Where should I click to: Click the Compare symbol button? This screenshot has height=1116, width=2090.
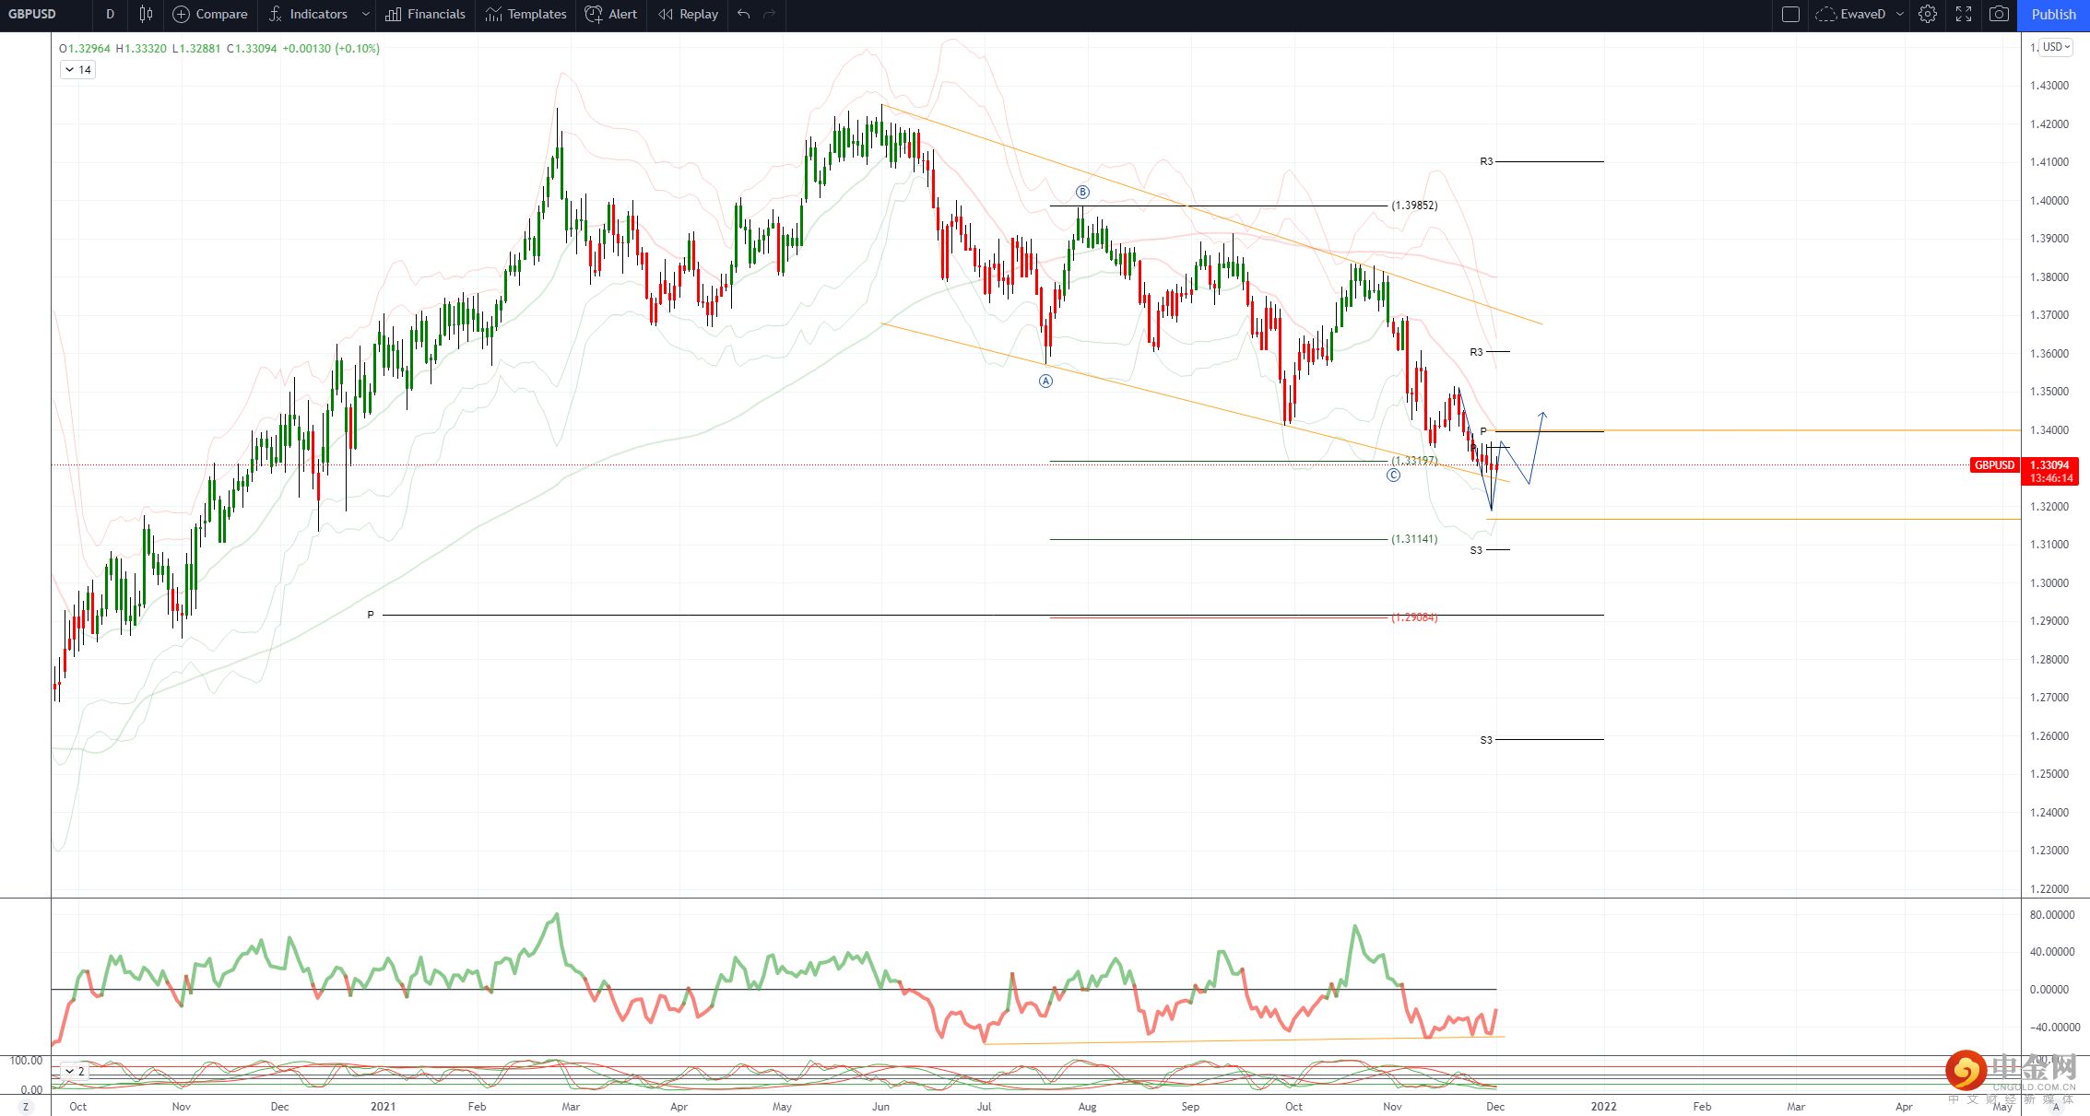210,14
